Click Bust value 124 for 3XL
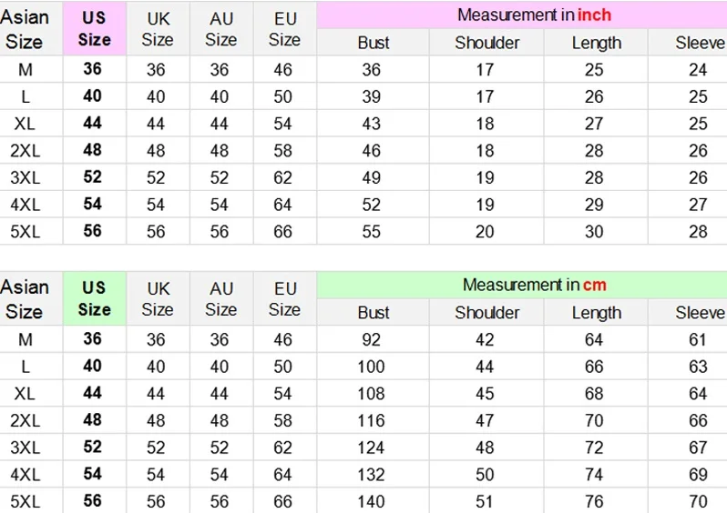This screenshot has width=727, height=513. [372, 448]
